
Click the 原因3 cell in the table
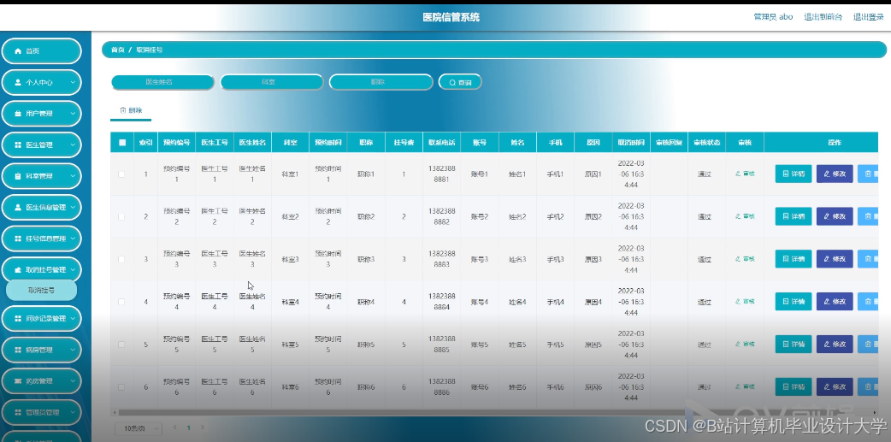click(593, 259)
